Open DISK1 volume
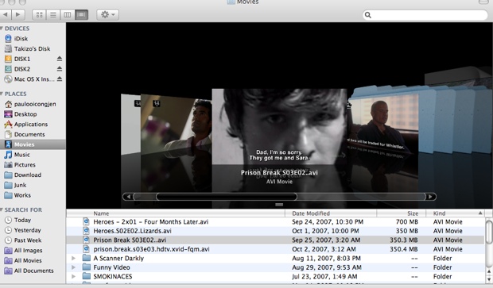Screen dimensions: 493x288 click(22, 59)
